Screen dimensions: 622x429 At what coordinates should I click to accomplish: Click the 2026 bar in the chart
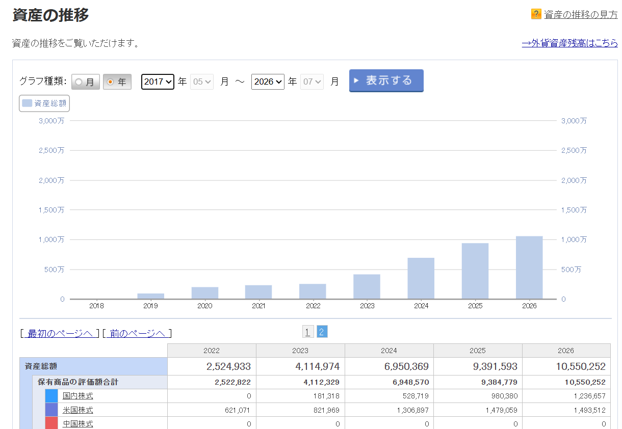click(529, 267)
